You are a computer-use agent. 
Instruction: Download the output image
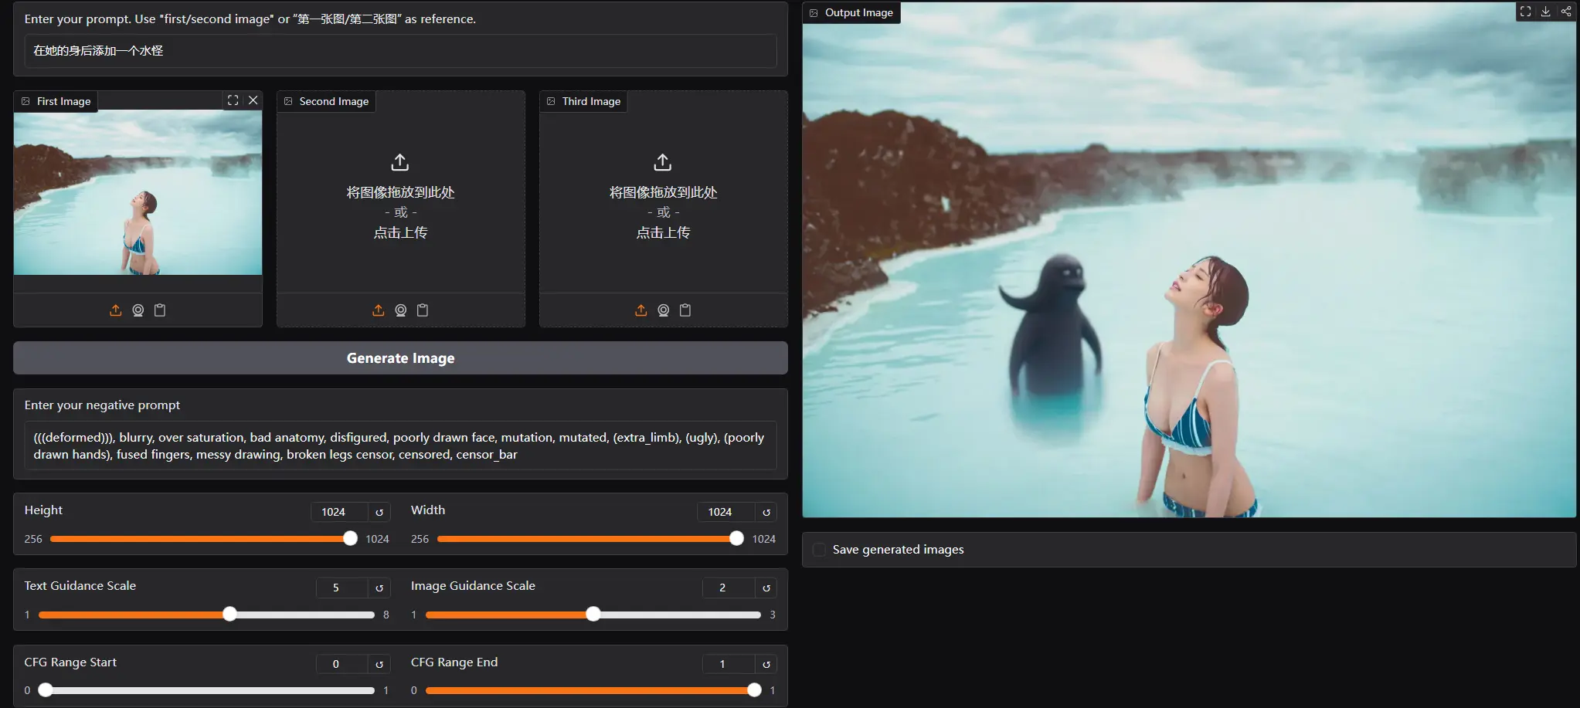coord(1545,12)
